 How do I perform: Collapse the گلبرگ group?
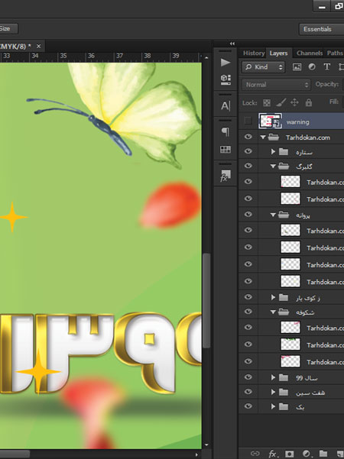coord(273,166)
